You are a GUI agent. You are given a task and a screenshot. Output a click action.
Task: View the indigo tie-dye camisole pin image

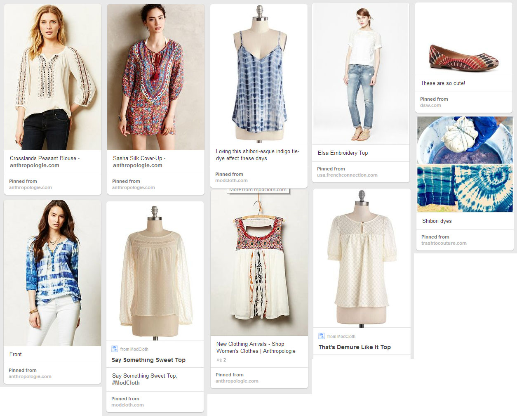tap(259, 73)
